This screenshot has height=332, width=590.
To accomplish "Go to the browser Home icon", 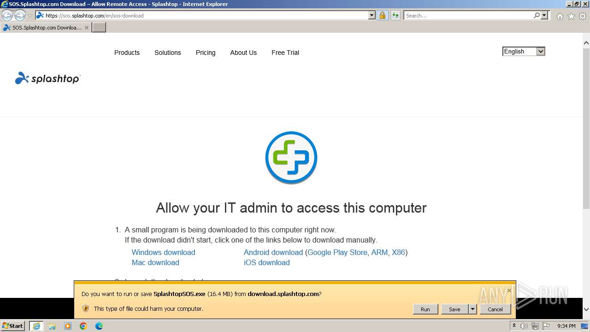I will [x=560, y=16].
